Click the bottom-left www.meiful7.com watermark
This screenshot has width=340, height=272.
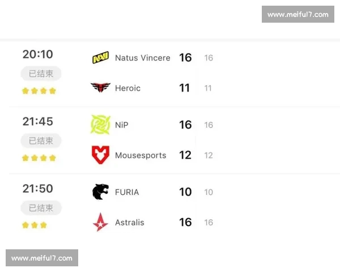point(42,258)
